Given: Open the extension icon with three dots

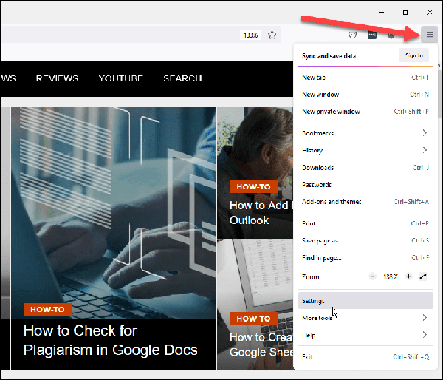Looking at the screenshot, I should click(372, 35).
